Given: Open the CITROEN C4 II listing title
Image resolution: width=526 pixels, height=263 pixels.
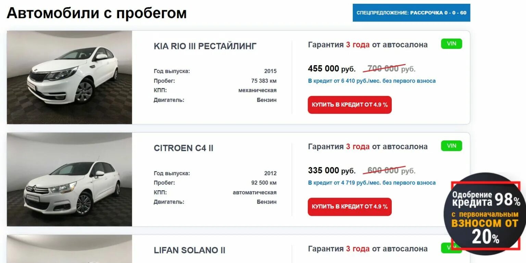Looking at the screenshot, I should pyautogui.click(x=184, y=148).
